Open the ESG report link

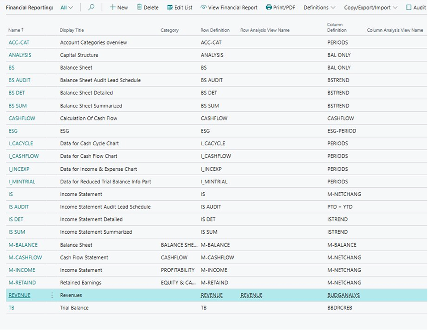click(13, 131)
